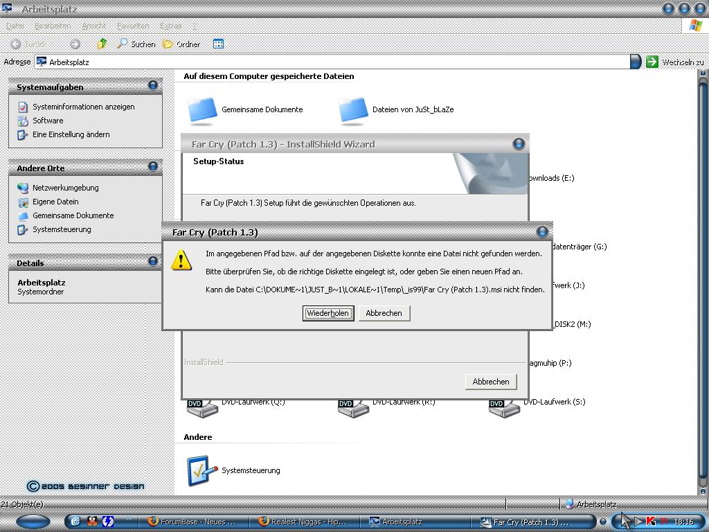Viewport: 709px width, 532px height.
Task: Select the drive labeled (P:)
Action: pyautogui.click(x=550, y=363)
